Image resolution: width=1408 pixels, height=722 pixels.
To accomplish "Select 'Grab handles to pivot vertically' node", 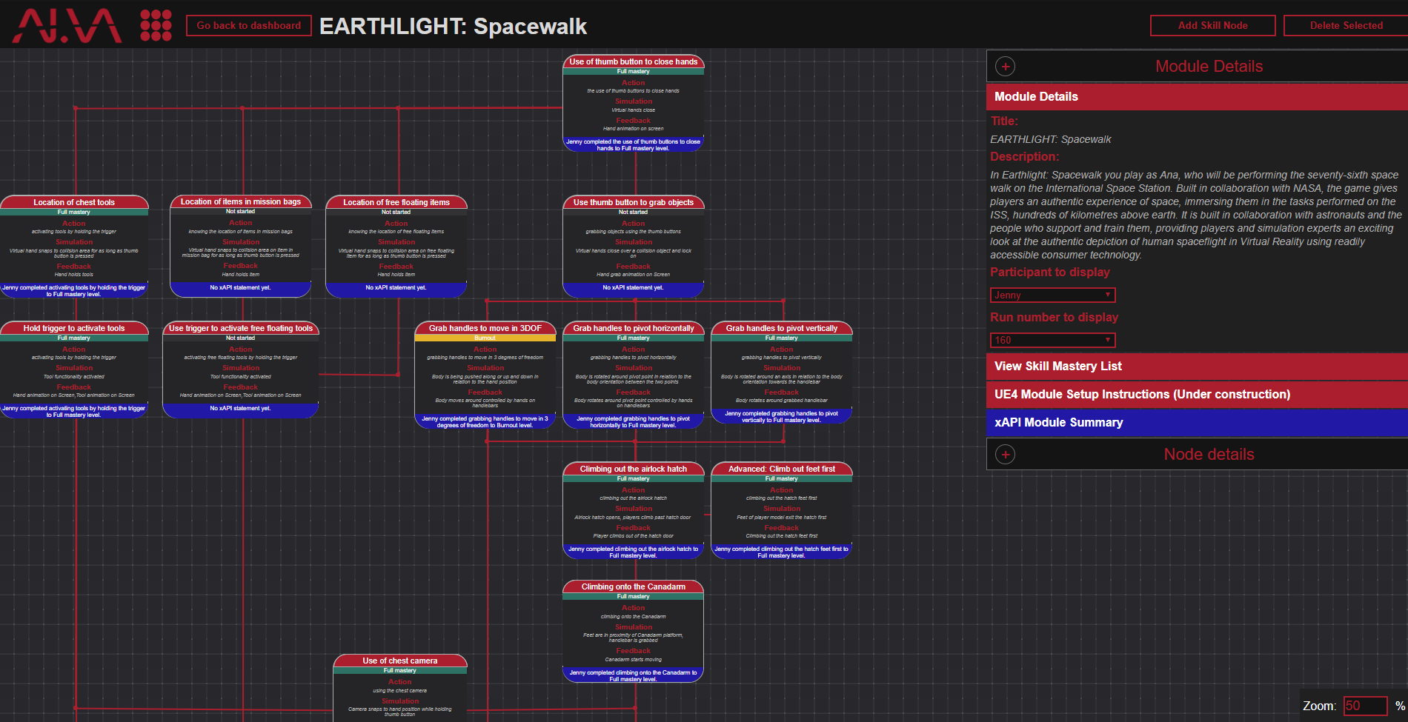I will 782,372.
